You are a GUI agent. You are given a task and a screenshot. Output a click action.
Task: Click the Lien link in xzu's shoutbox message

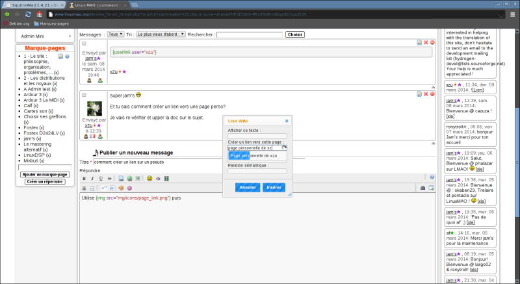(x=478, y=90)
